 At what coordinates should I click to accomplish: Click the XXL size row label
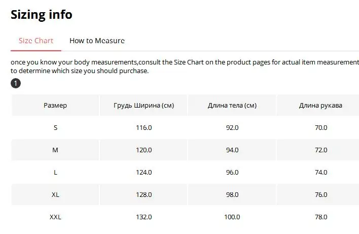[x=55, y=217]
